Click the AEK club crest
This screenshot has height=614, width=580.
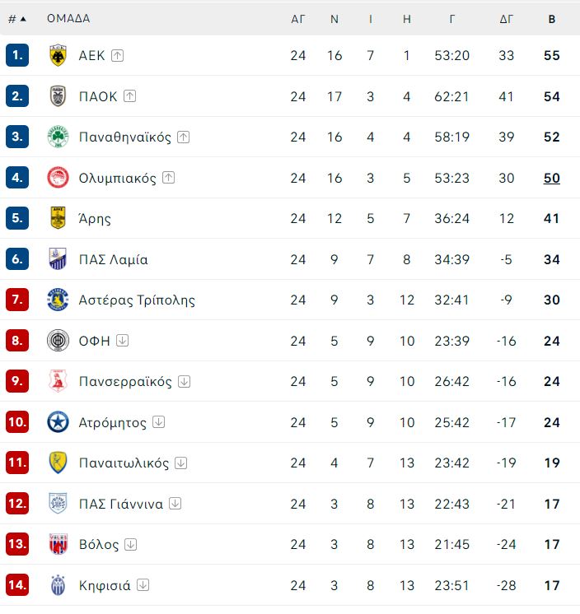58,55
